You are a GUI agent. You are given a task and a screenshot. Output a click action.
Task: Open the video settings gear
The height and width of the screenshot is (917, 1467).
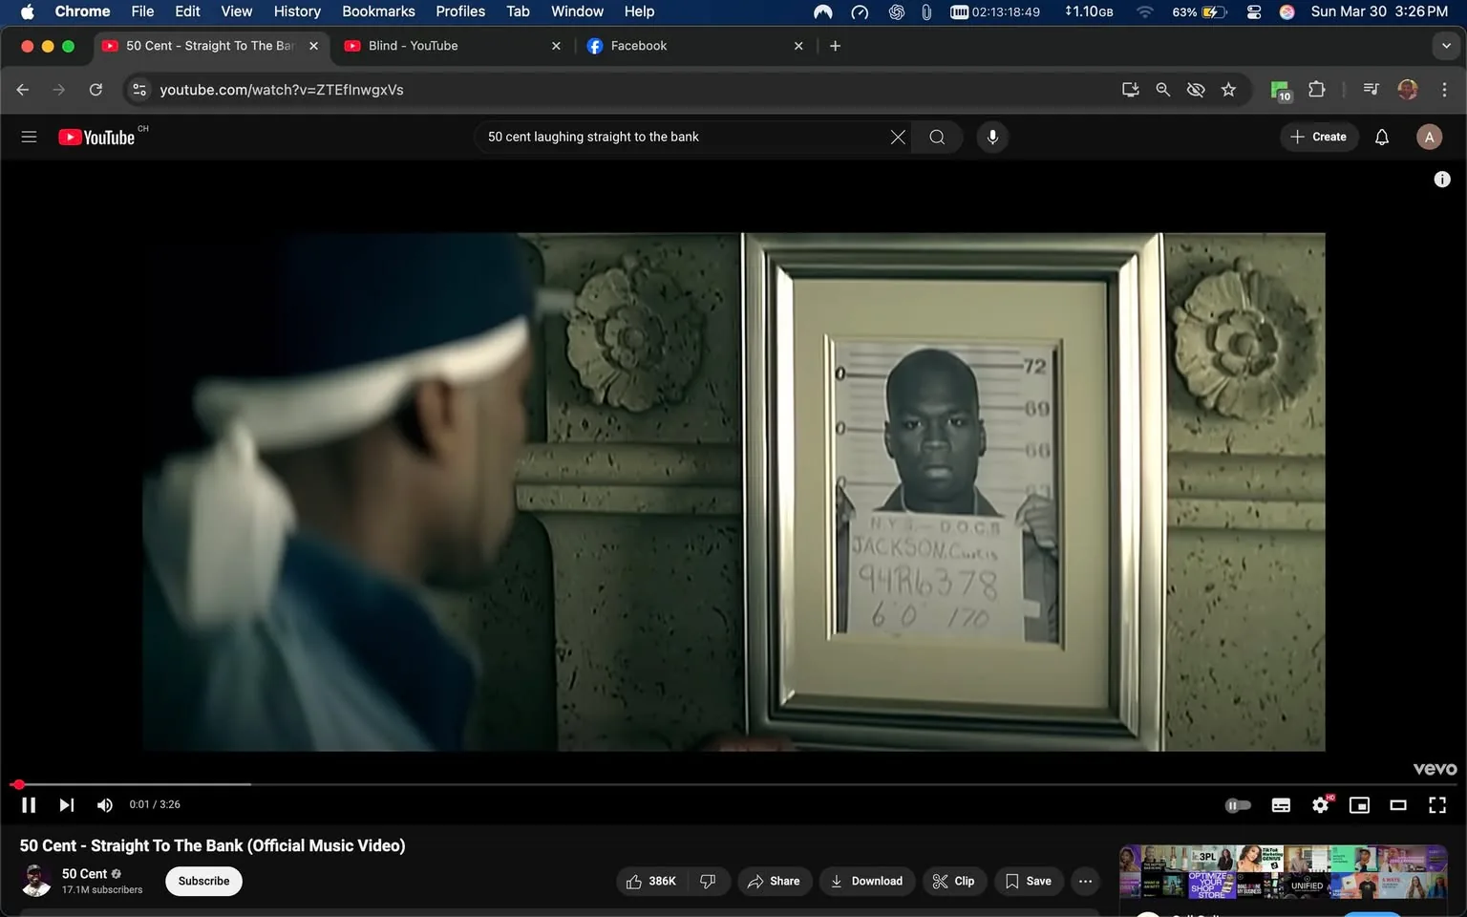coord(1320,804)
